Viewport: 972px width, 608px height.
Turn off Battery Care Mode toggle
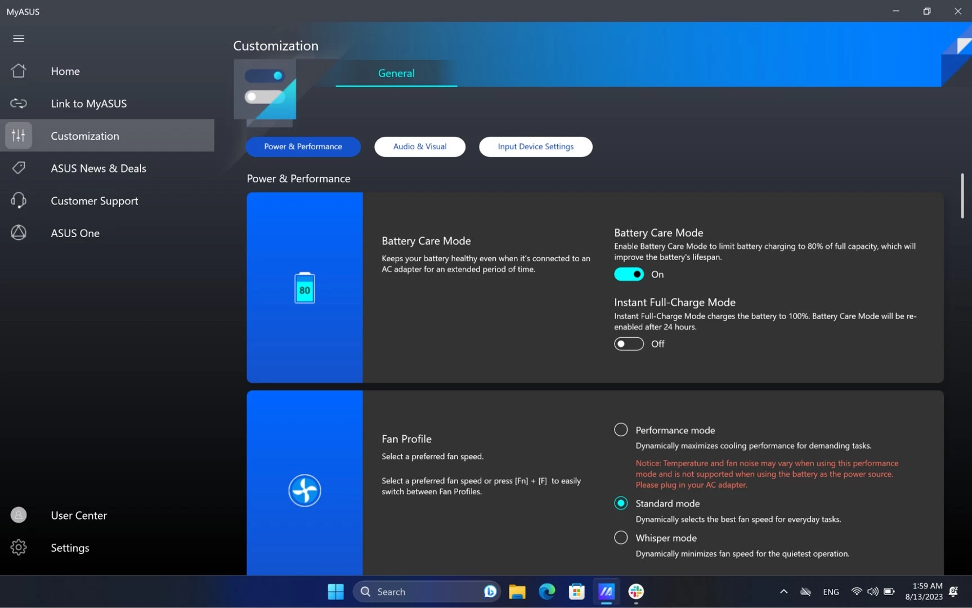tap(628, 274)
